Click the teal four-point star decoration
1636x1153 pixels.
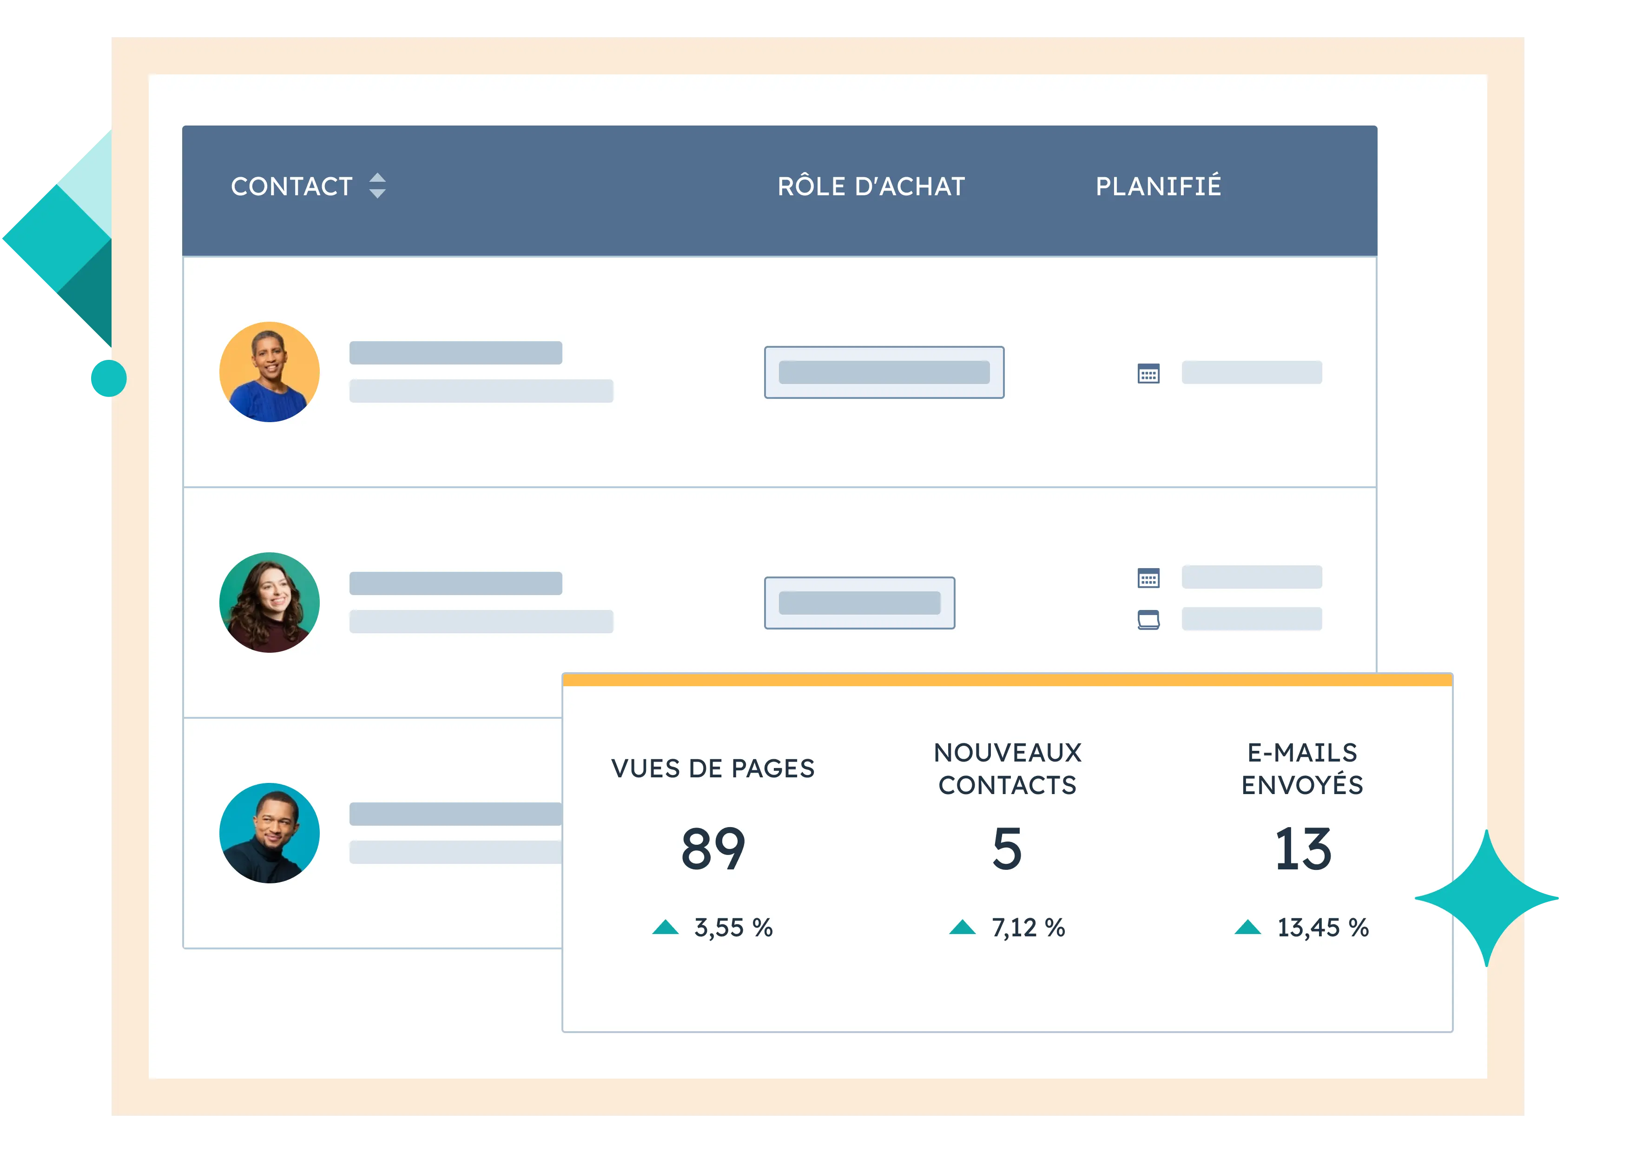coord(1486,899)
